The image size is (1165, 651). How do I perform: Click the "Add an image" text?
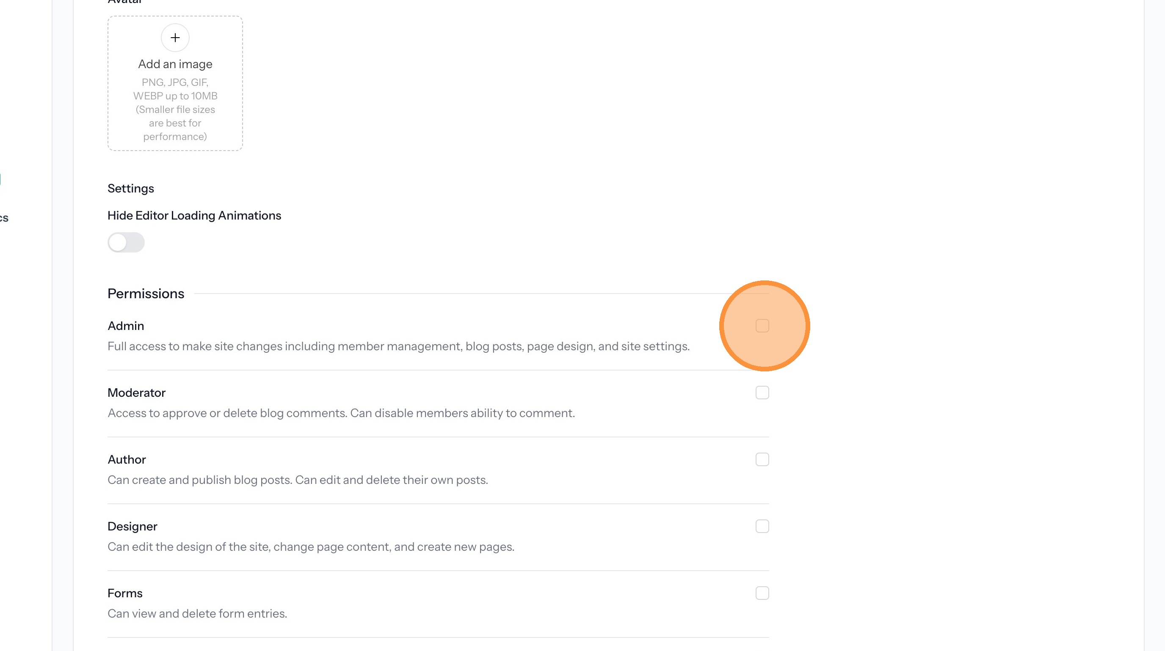point(175,64)
